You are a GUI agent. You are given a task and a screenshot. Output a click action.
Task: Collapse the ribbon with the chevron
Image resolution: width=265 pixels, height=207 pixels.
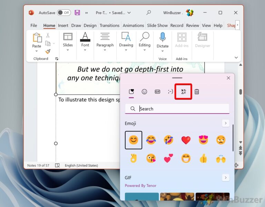(236, 58)
